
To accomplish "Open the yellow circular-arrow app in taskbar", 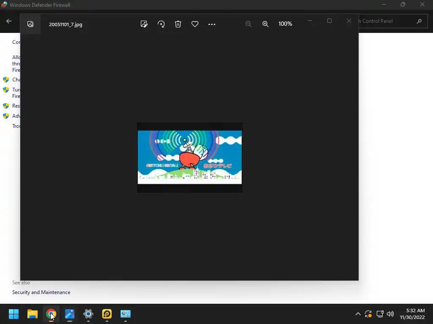I will click(x=107, y=314).
